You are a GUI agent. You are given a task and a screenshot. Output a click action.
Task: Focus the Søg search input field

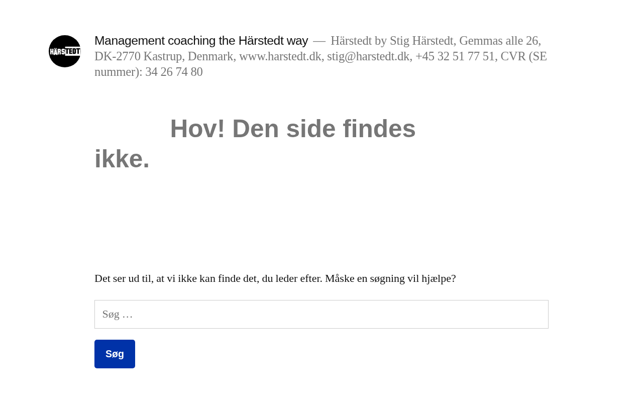click(321, 315)
